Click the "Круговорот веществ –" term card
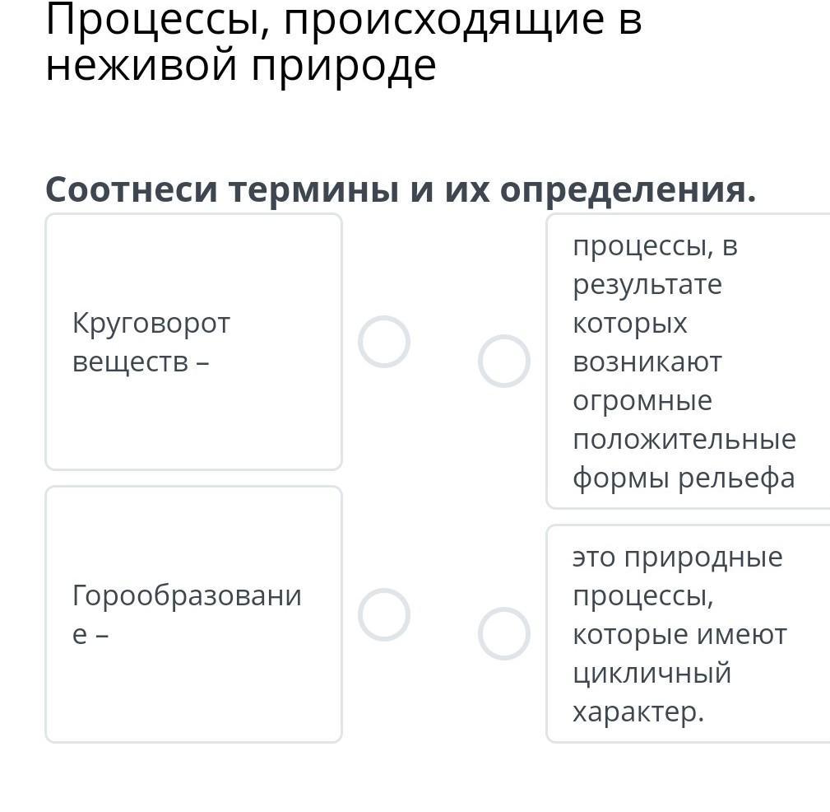 click(x=193, y=342)
